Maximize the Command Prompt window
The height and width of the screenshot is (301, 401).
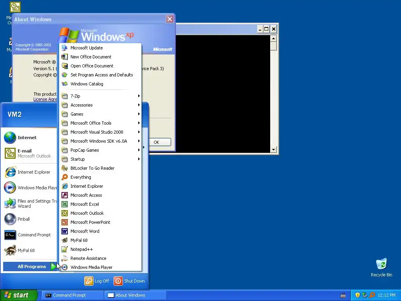[x=266, y=29]
